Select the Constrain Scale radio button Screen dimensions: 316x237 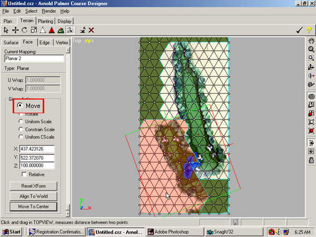(x=21, y=129)
